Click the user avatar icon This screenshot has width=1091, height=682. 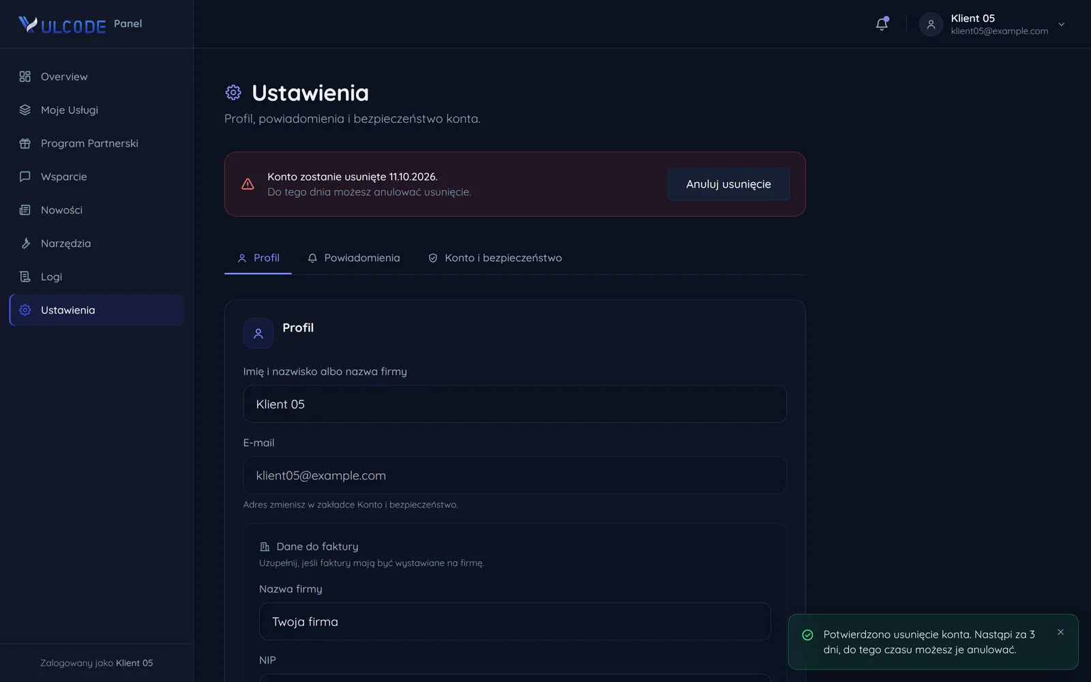click(931, 24)
